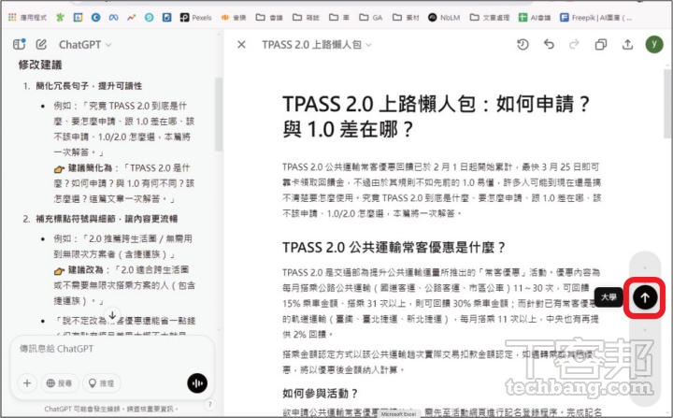Open the 文章處理 bookmark folder
The height and width of the screenshot is (418, 673).
(x=490, y=17)
